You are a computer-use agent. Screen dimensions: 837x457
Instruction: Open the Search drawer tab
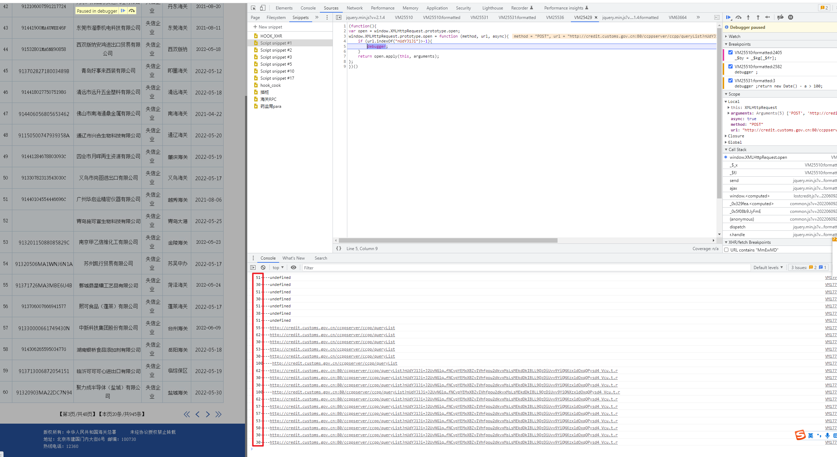tap(321, 258)
